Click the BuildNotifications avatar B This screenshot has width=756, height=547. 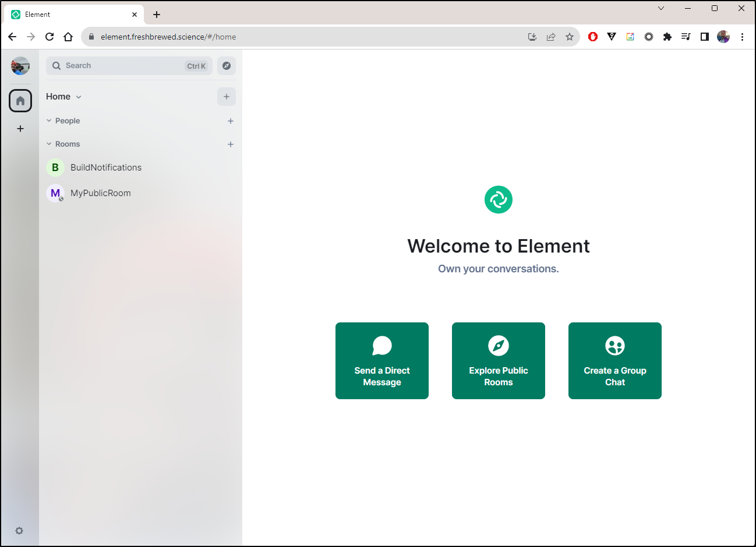pyautogui.click(x=55, y=168)
